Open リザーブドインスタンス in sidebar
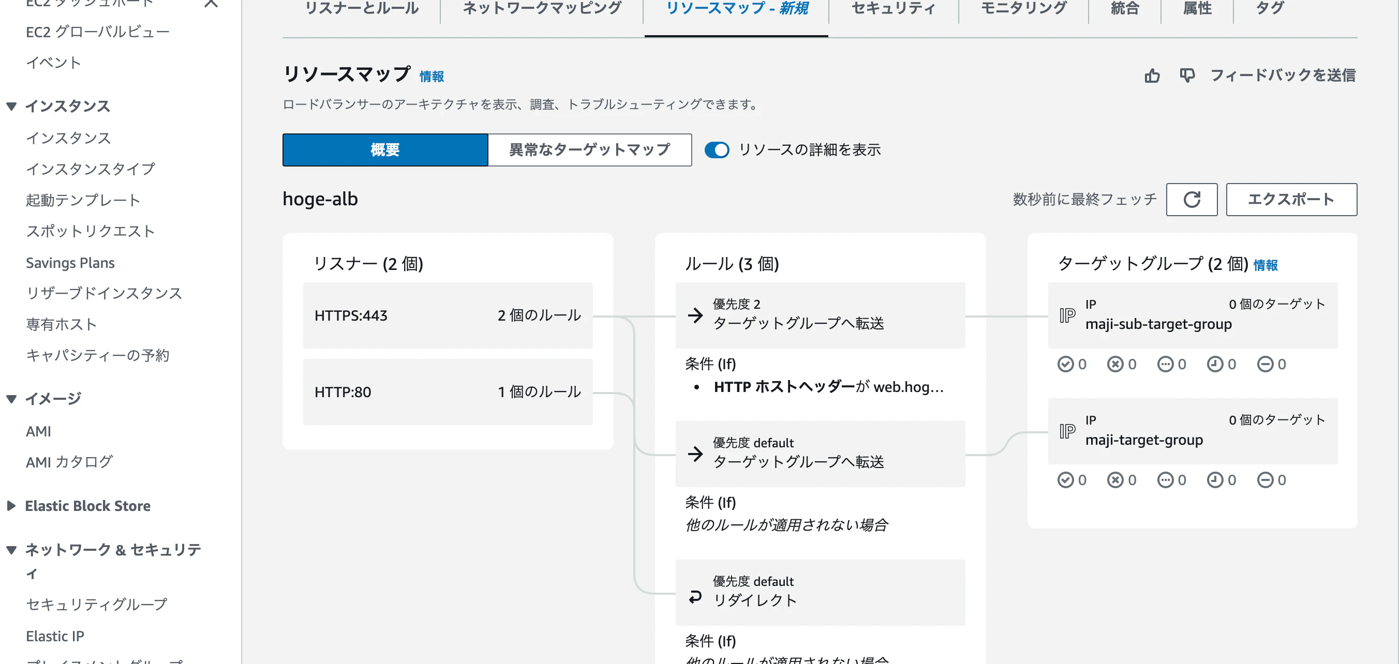The width and height of the screenshot is (1399, 664). (x=103, y=293)
